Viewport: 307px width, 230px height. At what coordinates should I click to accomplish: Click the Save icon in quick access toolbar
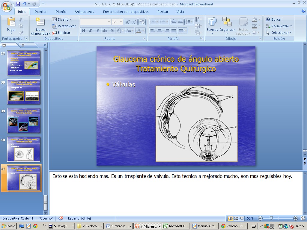click(18, 4)
